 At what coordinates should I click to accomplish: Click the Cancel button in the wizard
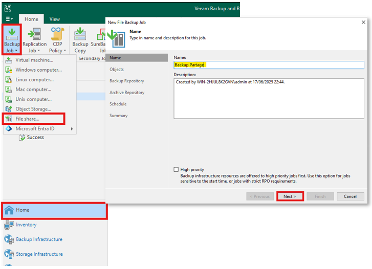click(x=350, y=196)
